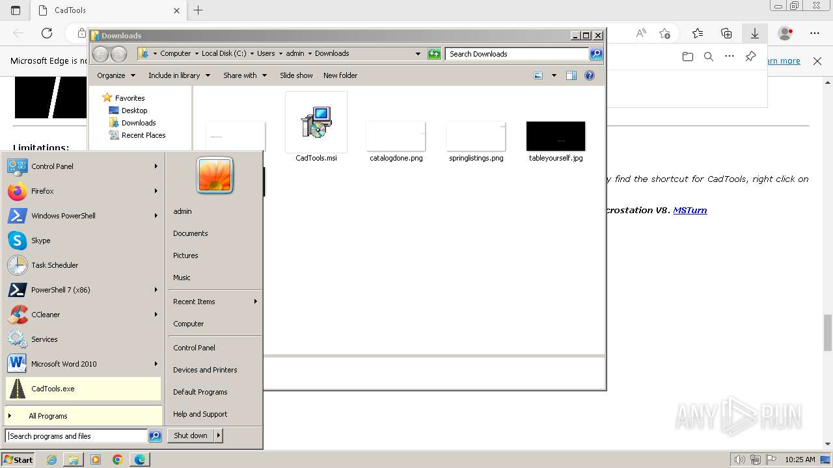Viewport: 833px width, 468px height.
Task: Click Explorer forward navigation arrow
Action: (118, 54)
